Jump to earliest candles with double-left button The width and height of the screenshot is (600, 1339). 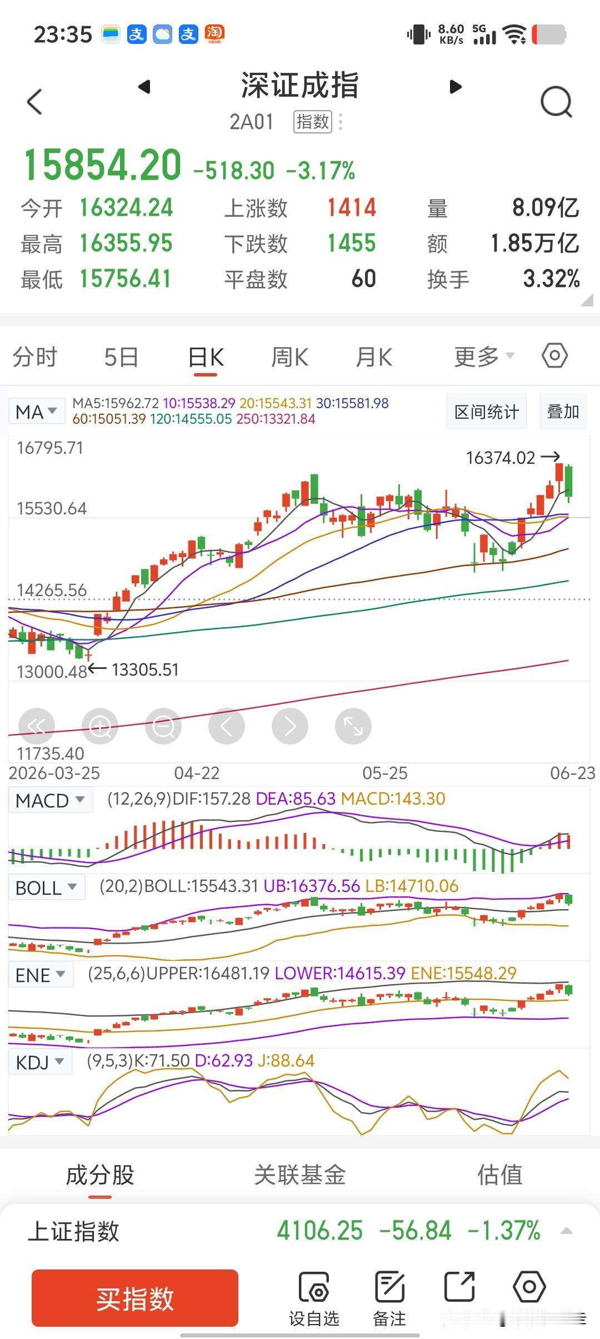coord(37,726)
